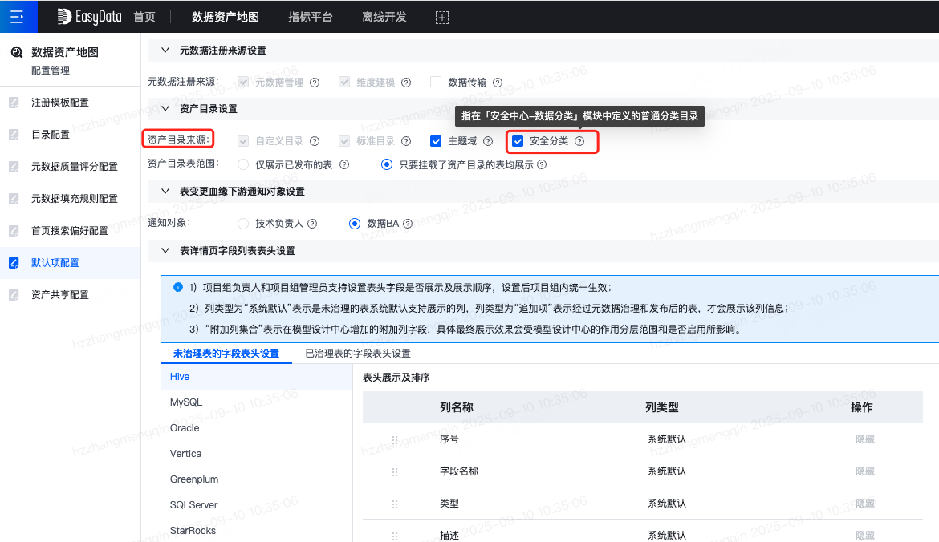The image size is (939, 542).
Task: Open 元数据质量评分配置 in the sidebar
Action: click(x=74, y=167)
